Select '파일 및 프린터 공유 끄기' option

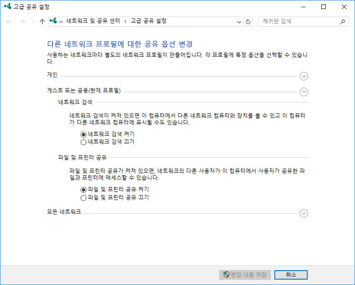pyautogui.click(x=83, y=198)
